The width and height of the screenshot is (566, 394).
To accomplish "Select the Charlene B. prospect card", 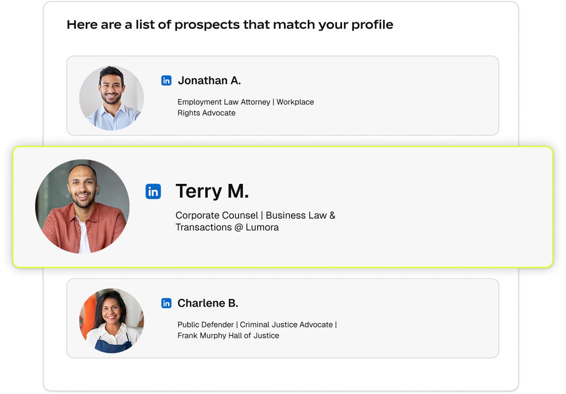I will (283, 318).
